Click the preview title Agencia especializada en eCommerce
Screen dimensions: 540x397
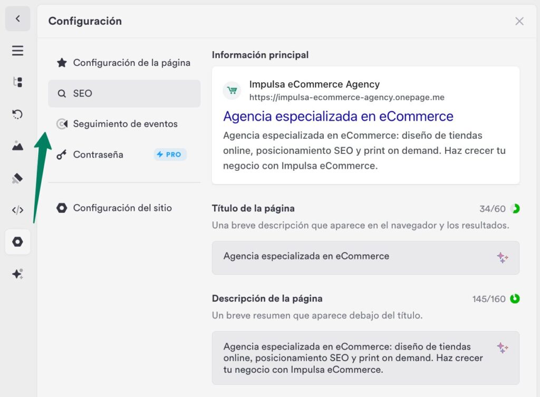pyautogui.click(x=338, y=117)
